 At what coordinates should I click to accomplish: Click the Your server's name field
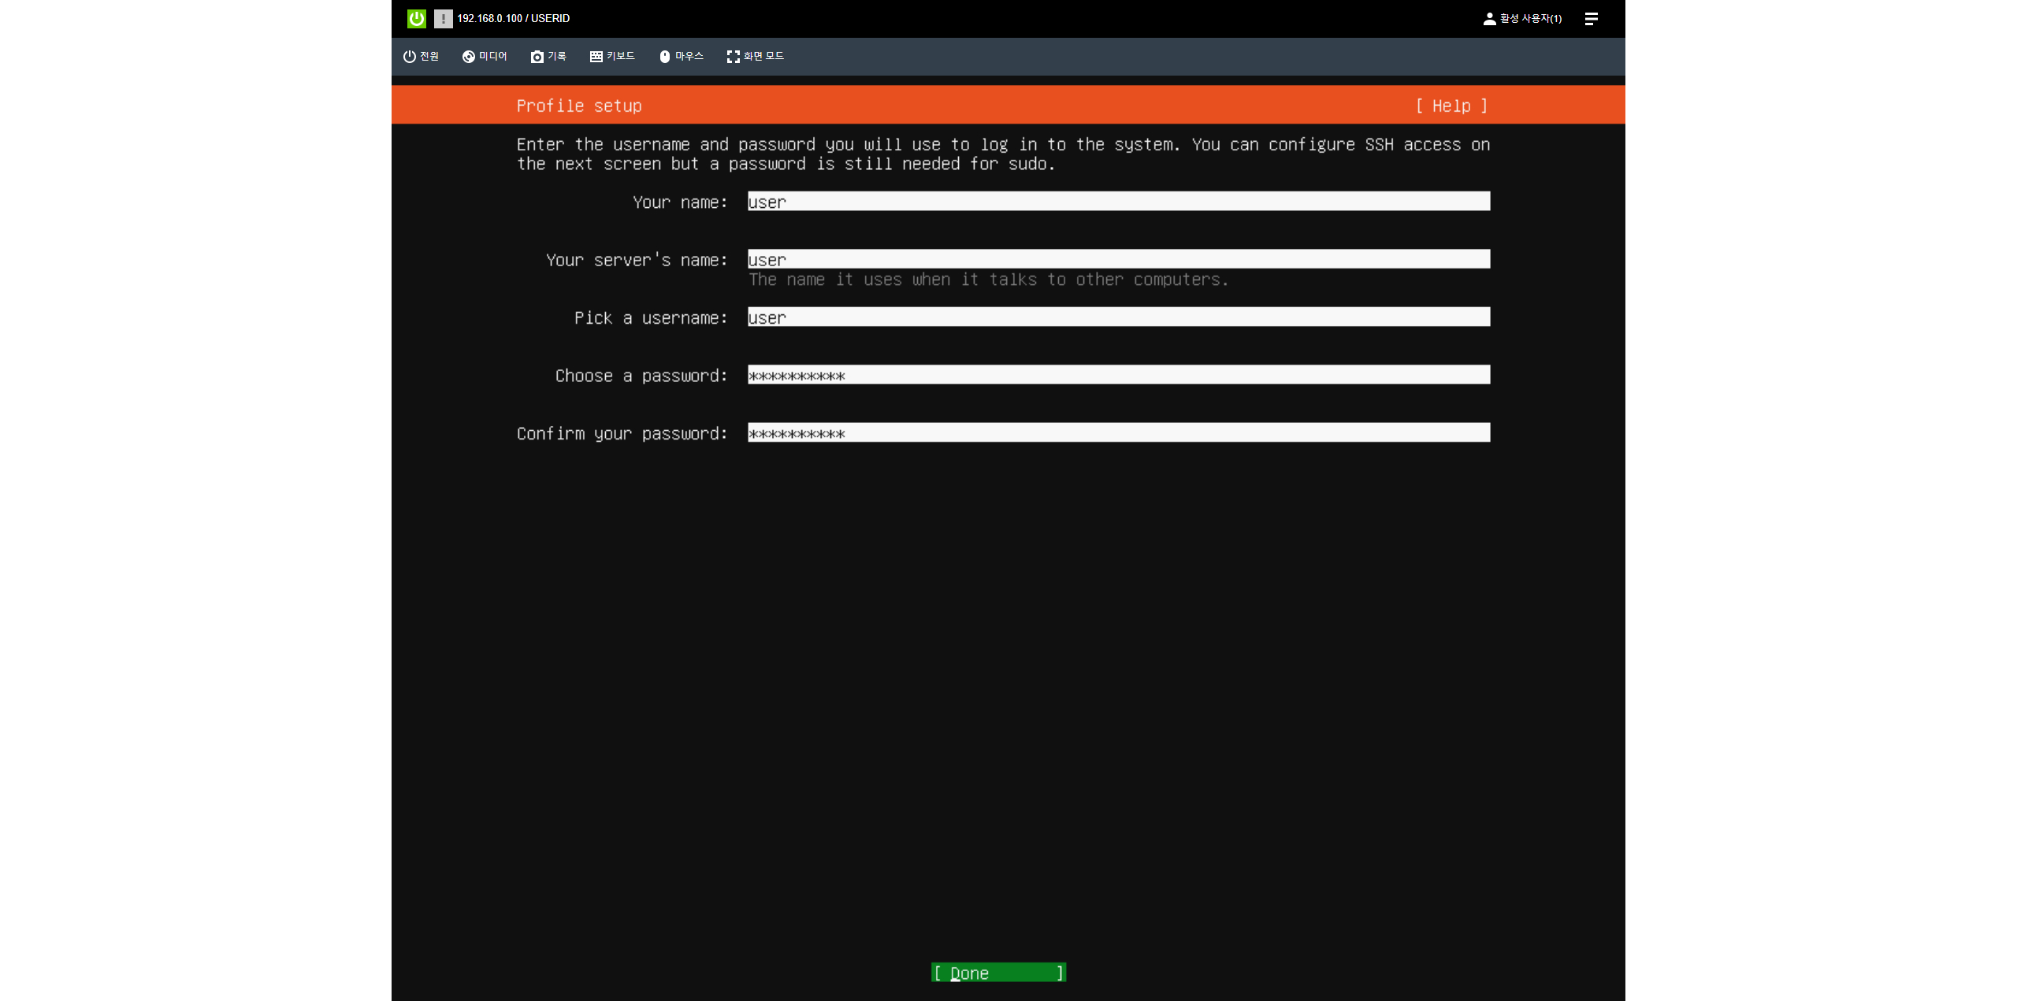pos(1118,259)
